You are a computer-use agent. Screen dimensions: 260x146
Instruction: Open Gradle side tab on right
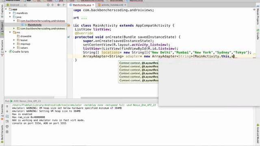258,34
